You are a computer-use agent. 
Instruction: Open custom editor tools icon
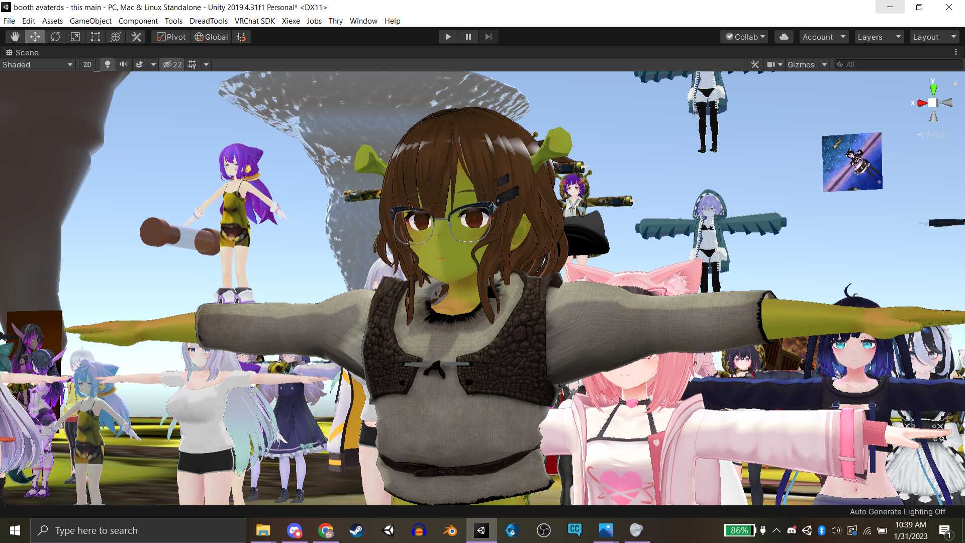[x=136, y=37]
